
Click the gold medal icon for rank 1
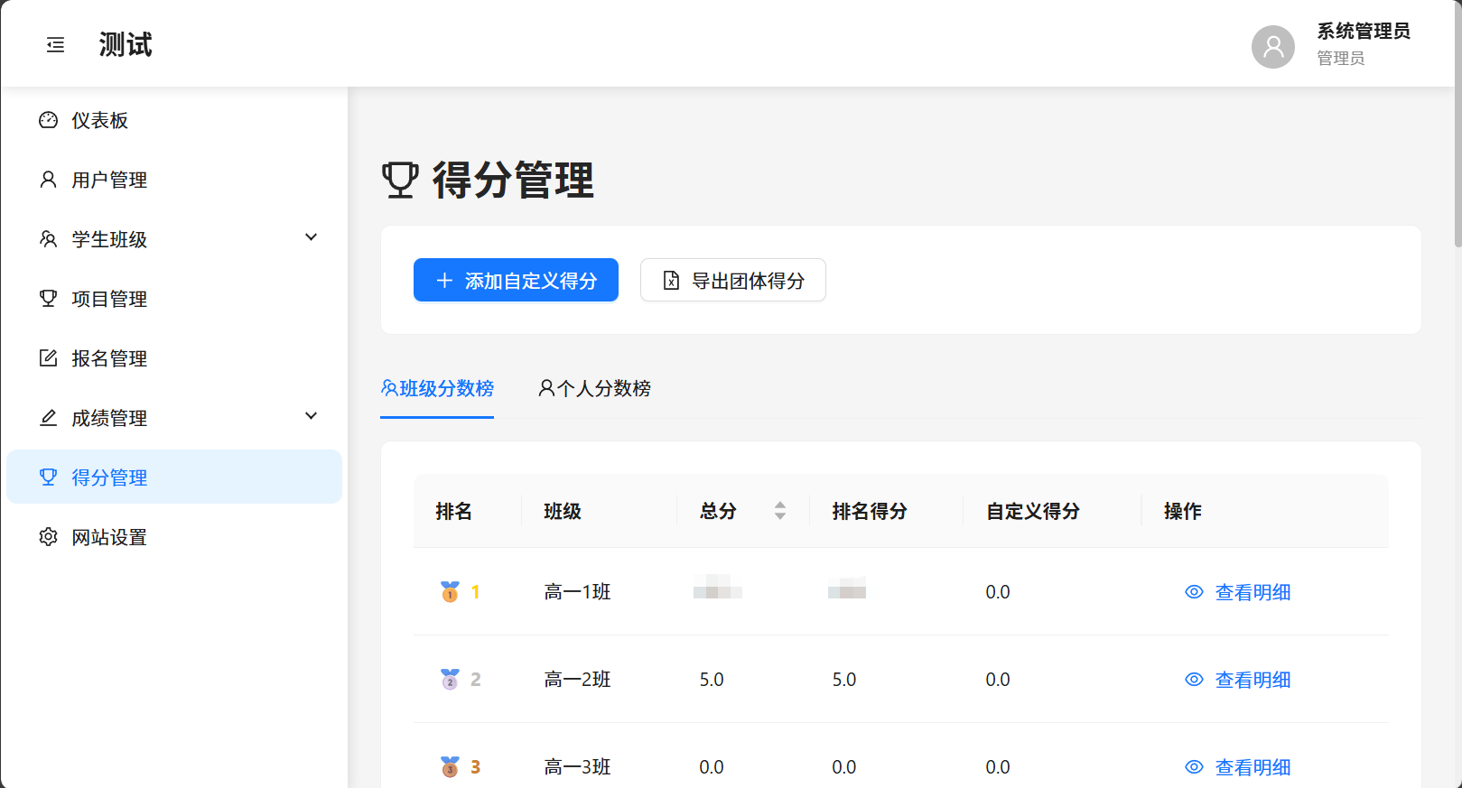pos(450,592)
